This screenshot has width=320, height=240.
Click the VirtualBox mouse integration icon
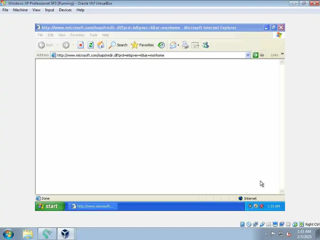295,224
